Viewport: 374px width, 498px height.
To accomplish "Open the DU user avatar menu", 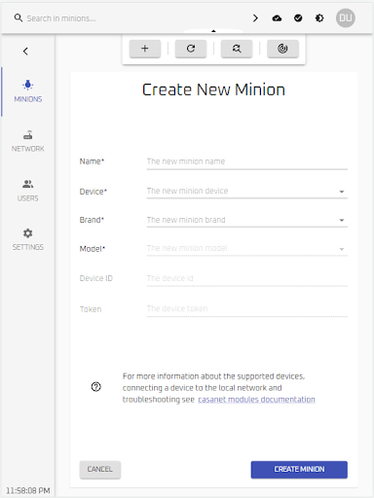I will coord(346,18).
